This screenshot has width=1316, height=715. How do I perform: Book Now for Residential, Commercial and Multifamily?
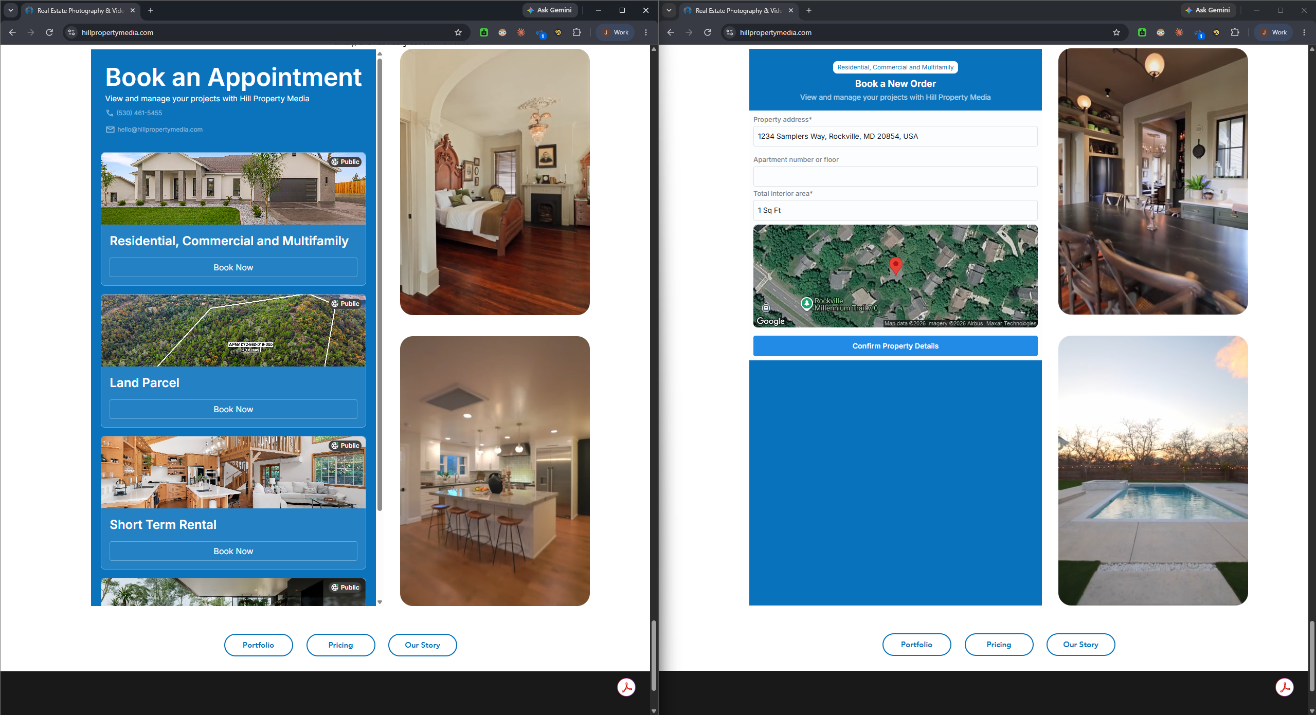tap(233, 267)
